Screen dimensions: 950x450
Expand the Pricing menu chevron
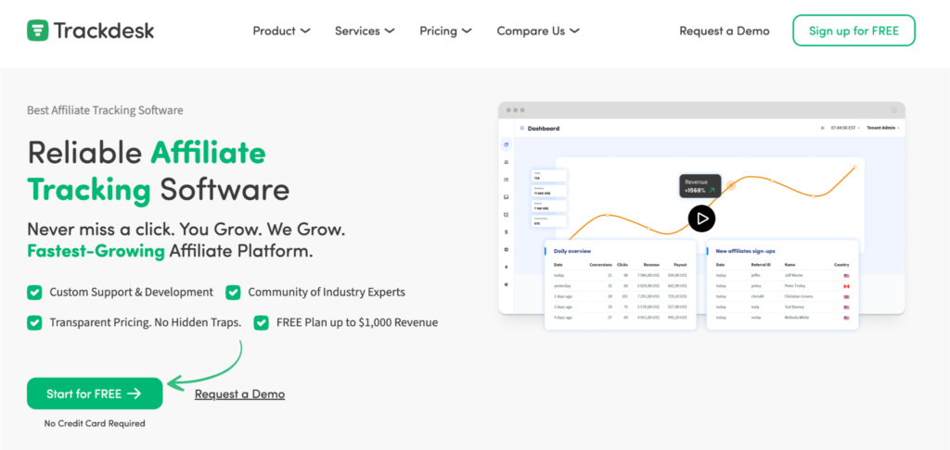467,31
